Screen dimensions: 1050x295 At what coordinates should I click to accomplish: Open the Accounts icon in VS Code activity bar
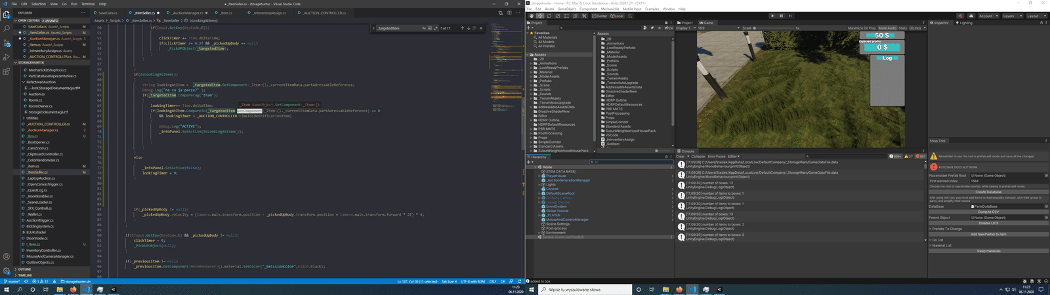coord(7,256)
